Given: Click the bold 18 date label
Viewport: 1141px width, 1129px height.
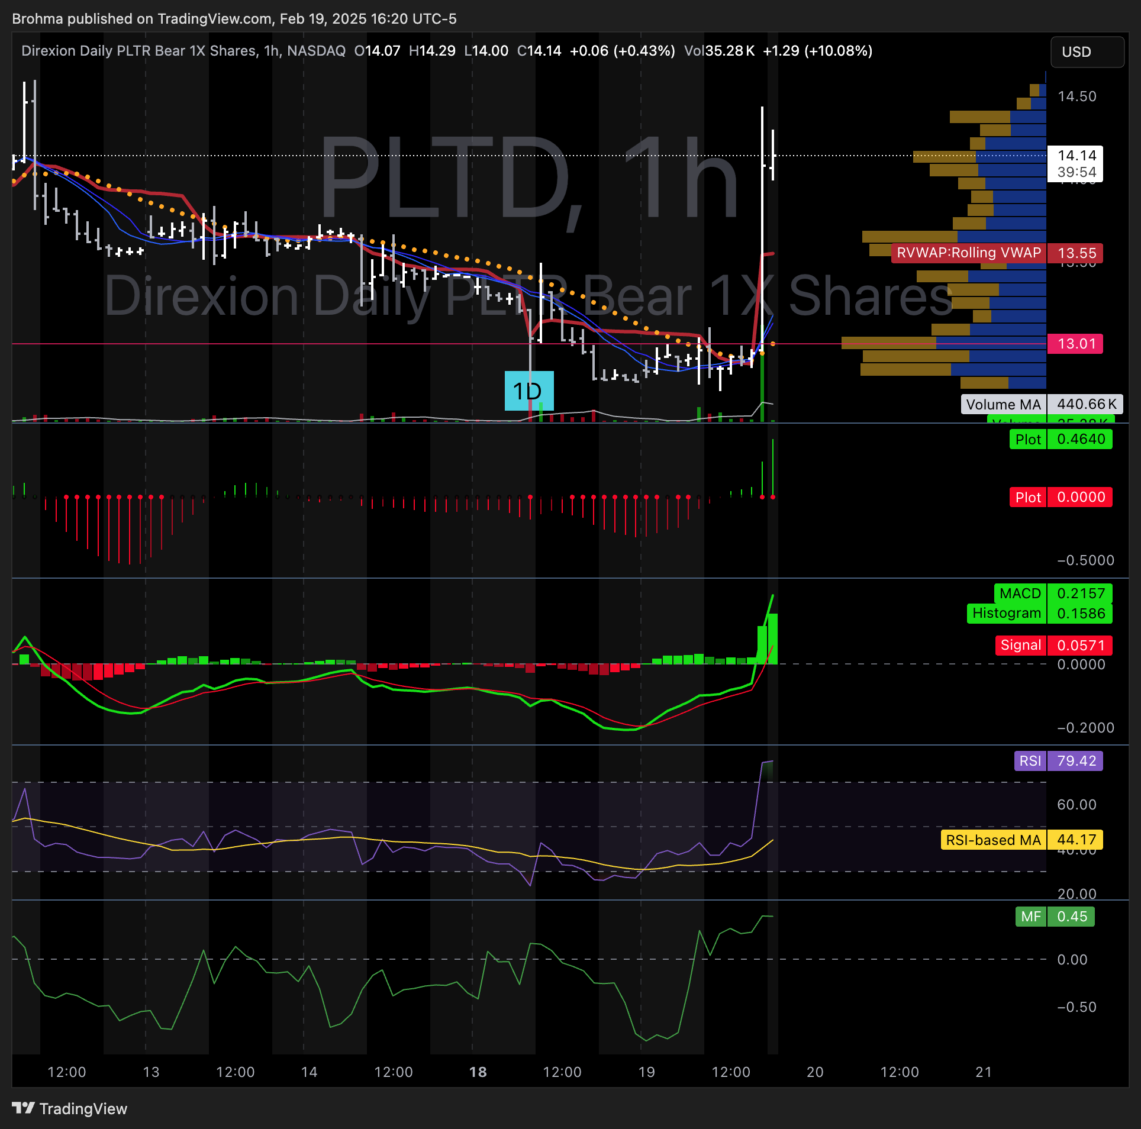Looking at the screenshot, I should pyautogui.click(x=478, y=1072).
